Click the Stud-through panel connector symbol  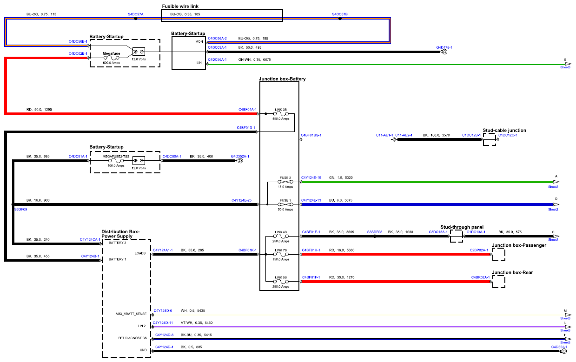pos(457,237)
